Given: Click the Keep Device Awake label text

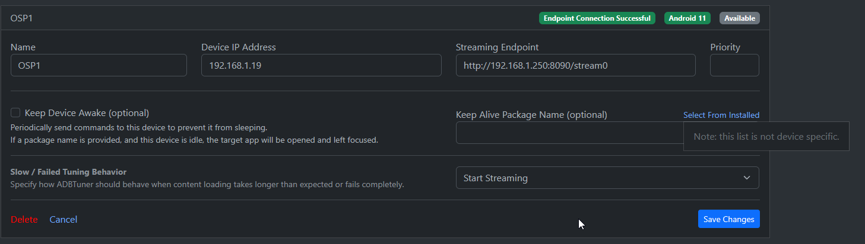Looking at the screenshot, I should 87,113.
